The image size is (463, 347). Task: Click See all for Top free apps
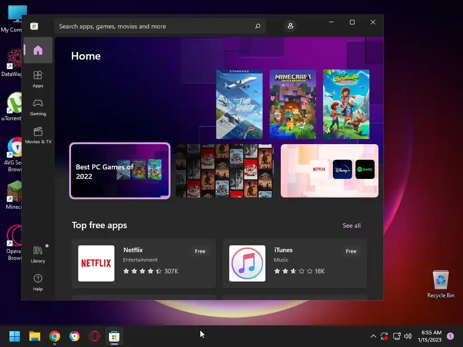tap(351, 225)
